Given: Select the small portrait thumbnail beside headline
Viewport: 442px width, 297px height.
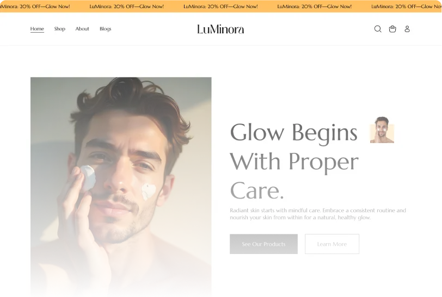Looking at the screenshot, I should (382, 130).
